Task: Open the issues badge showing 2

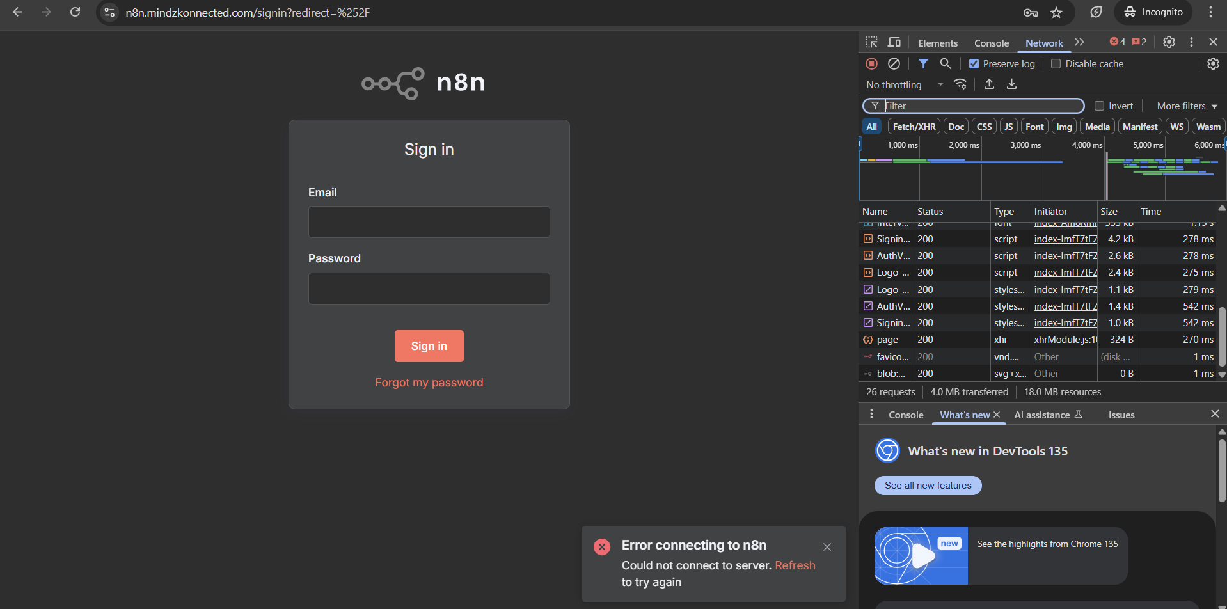Action: click(1139, 42)
